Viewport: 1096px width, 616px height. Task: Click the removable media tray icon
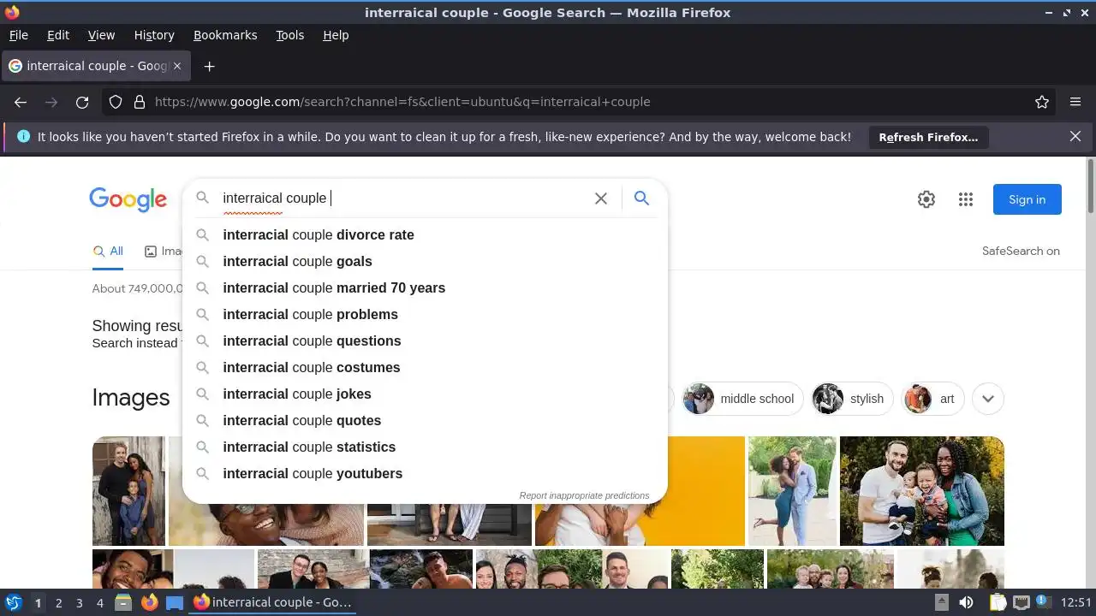pos(942,602)
